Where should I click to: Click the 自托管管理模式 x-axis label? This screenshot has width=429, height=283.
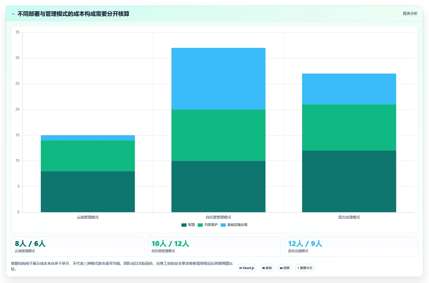click(x=218, y=217)
